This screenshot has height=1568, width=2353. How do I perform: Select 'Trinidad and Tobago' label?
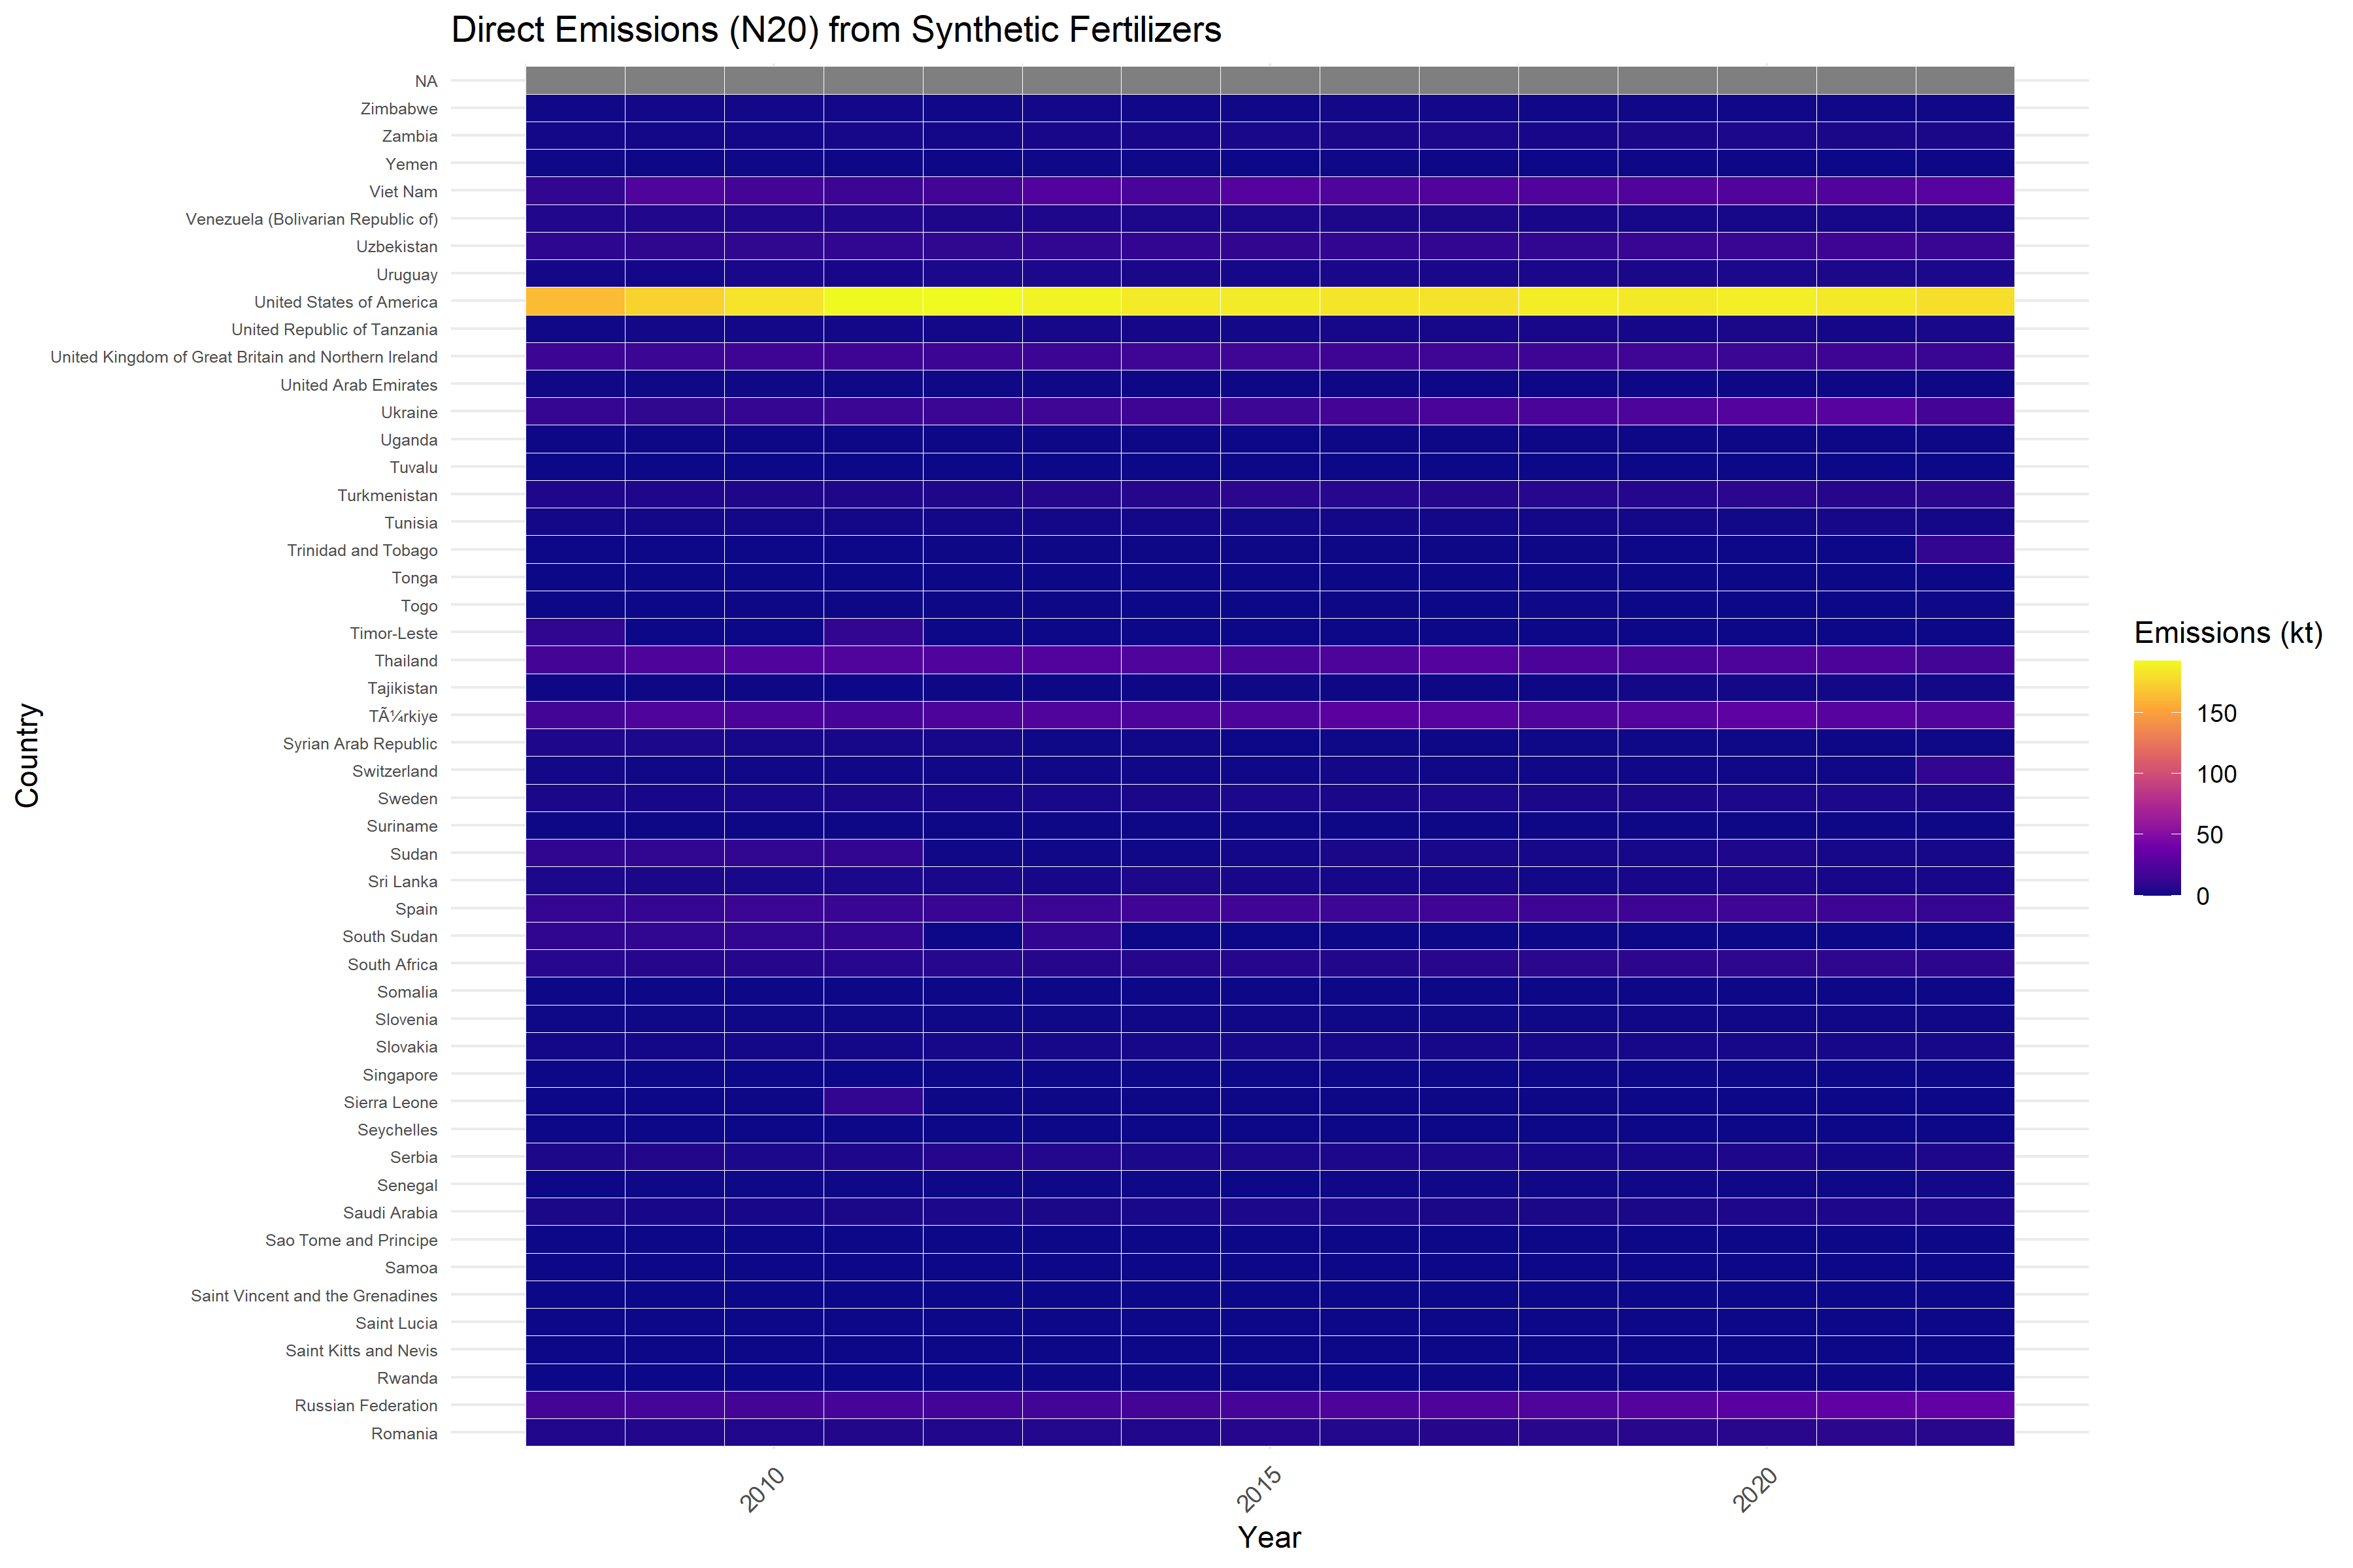362,550
